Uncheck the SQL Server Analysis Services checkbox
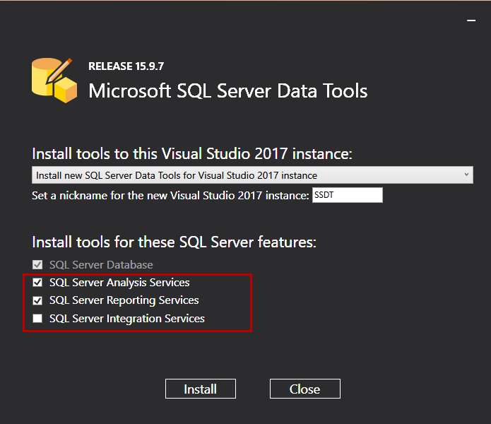 point(37,283)
